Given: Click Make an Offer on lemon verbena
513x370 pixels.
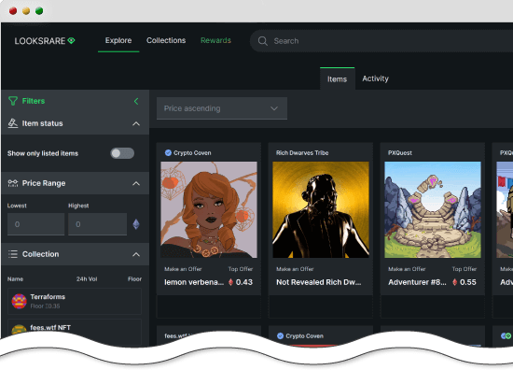Looking at the screenshot, I should coord(183,269).
